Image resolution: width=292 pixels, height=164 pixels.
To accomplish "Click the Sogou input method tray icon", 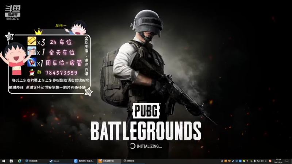I will [x=270, y=161].
